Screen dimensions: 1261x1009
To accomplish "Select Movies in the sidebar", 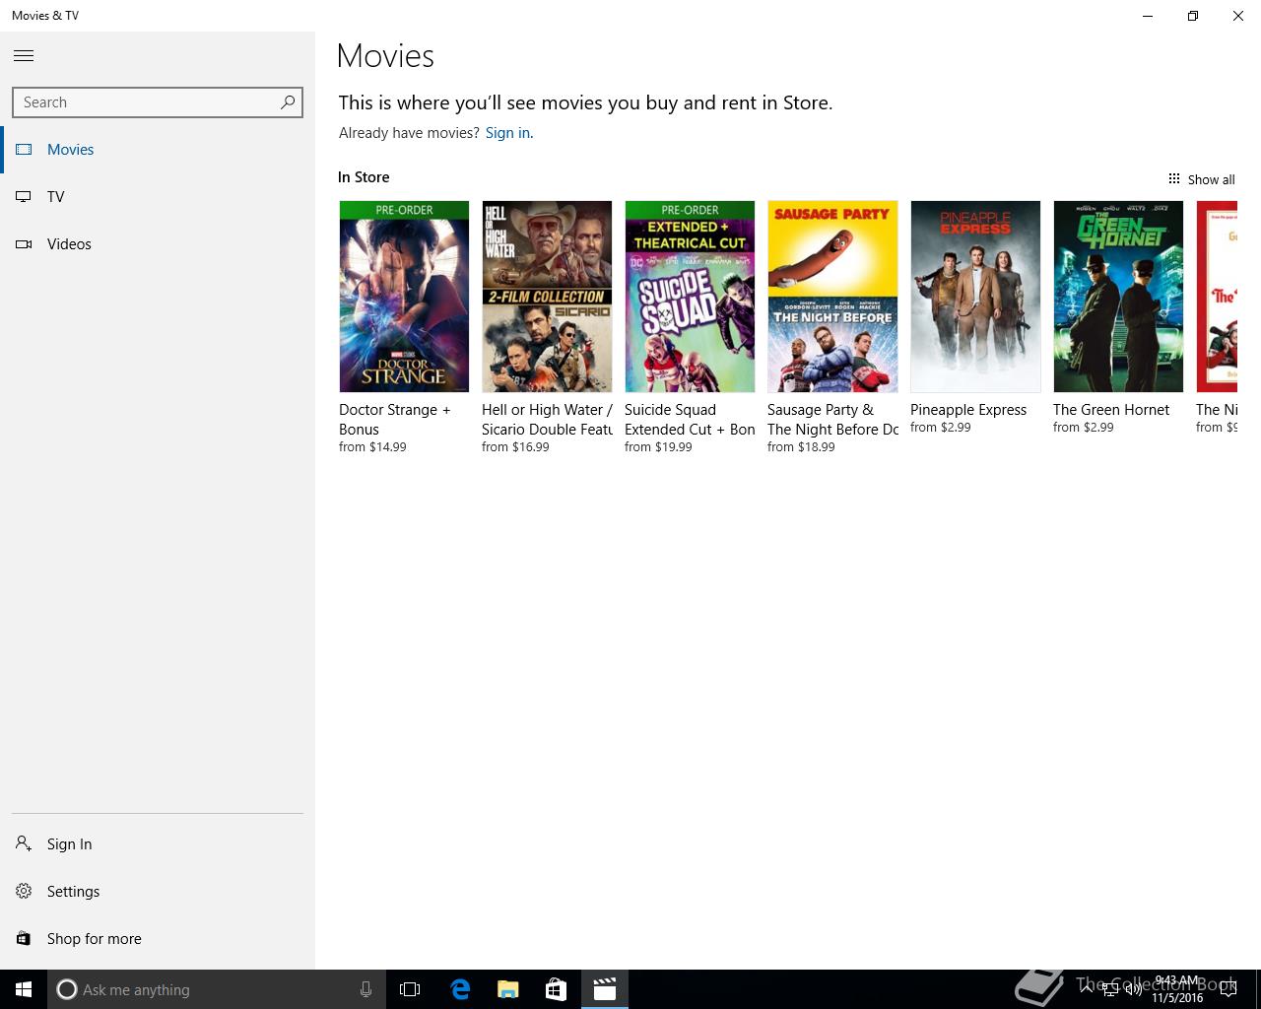I will click(x=158, y=150).
